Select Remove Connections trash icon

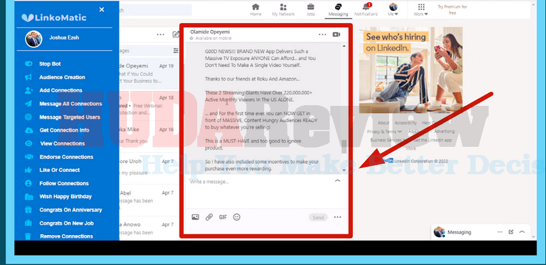click(x=28, y=236)
